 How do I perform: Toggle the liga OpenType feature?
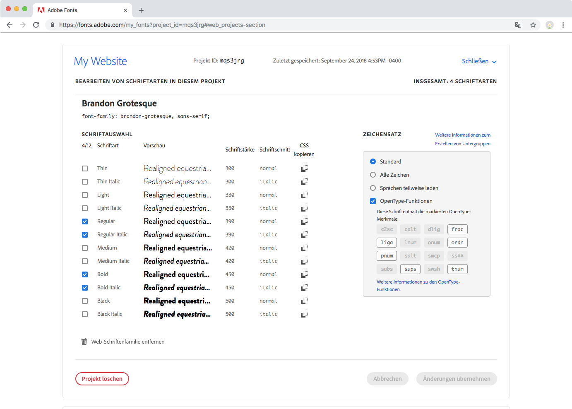pos(387,243)
